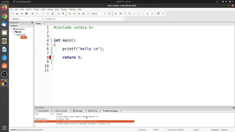235x132 pixels.
Task: Click the Cut toolbar icon
Action: pyautogui.click(x=43, y=14)
